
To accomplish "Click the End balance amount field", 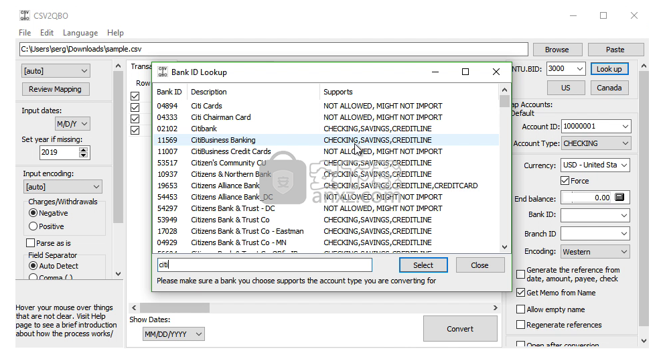I will [x=587, y=198].
